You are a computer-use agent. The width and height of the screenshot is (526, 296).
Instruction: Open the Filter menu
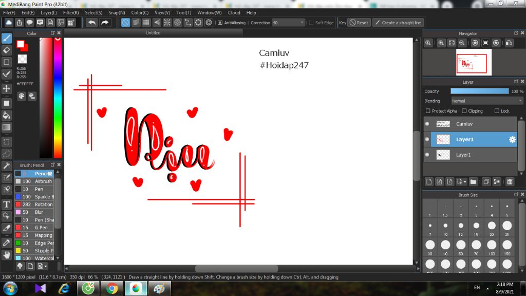(71, 13)
